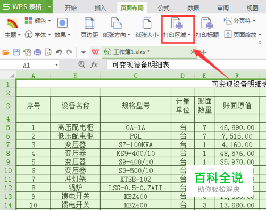Expand the 页面缩放 dropdown arrow

(x=260, y=35)
